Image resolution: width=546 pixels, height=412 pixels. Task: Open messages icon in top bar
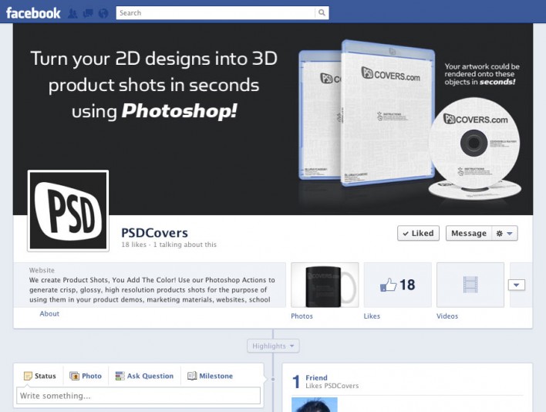click(x=88, y=13)
